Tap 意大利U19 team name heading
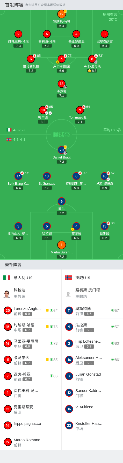The image size is (123, 463). pyautogui.click(x=23, y=278)
